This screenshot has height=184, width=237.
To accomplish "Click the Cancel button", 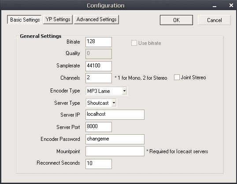I will click(214, 20).
